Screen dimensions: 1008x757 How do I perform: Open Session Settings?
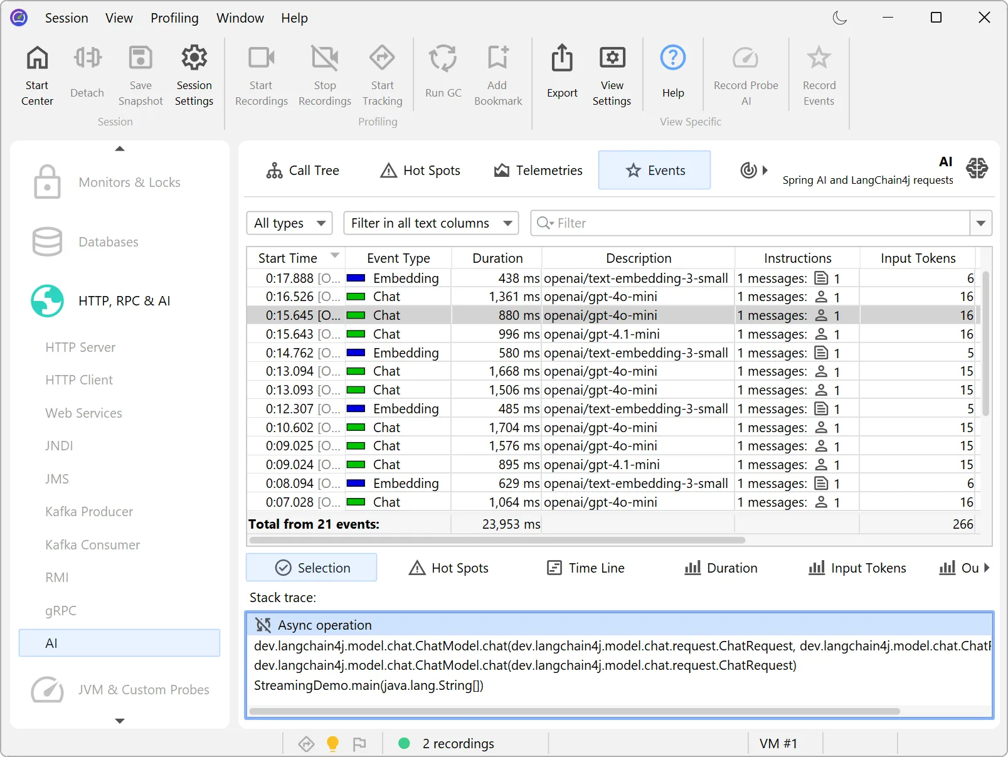194,75
